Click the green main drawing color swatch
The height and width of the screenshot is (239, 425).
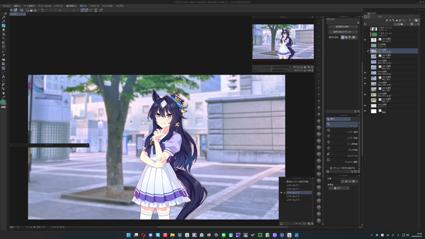[3, 102]
